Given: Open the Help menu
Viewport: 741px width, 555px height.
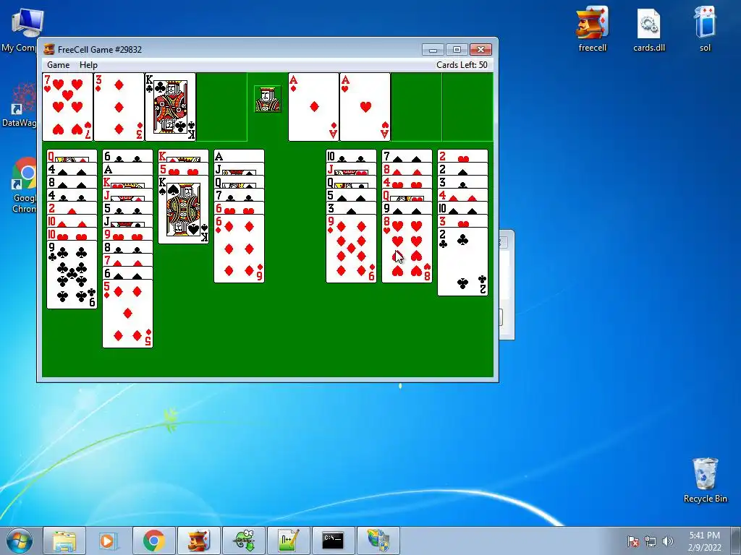Looking at the screenshot, I should (x=88, y=64).
